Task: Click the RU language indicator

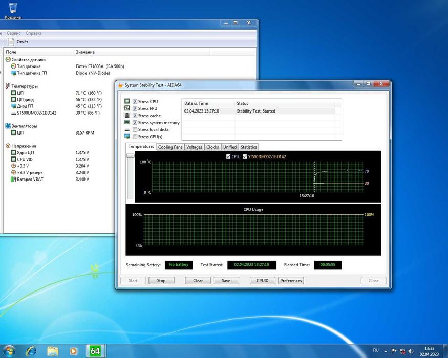Action: point(376,350)
